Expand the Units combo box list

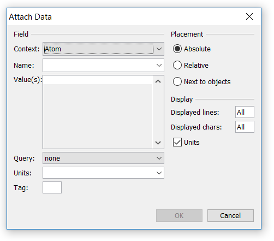[159, 173]
